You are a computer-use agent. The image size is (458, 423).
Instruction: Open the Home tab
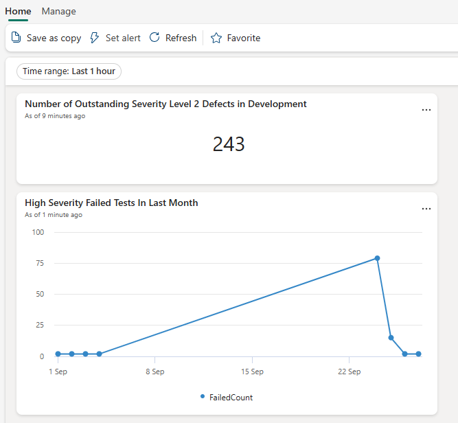(x=18, y=11)
